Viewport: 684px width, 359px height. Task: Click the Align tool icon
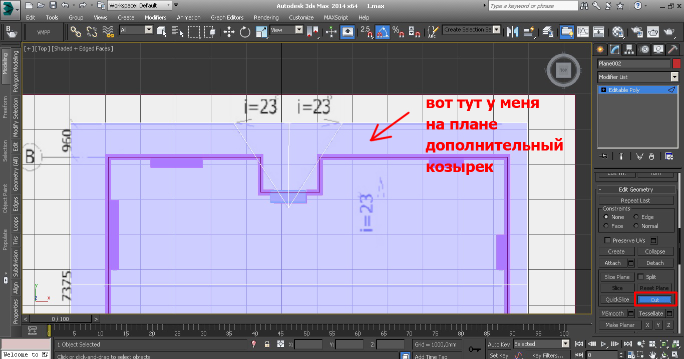click(528, 32)
